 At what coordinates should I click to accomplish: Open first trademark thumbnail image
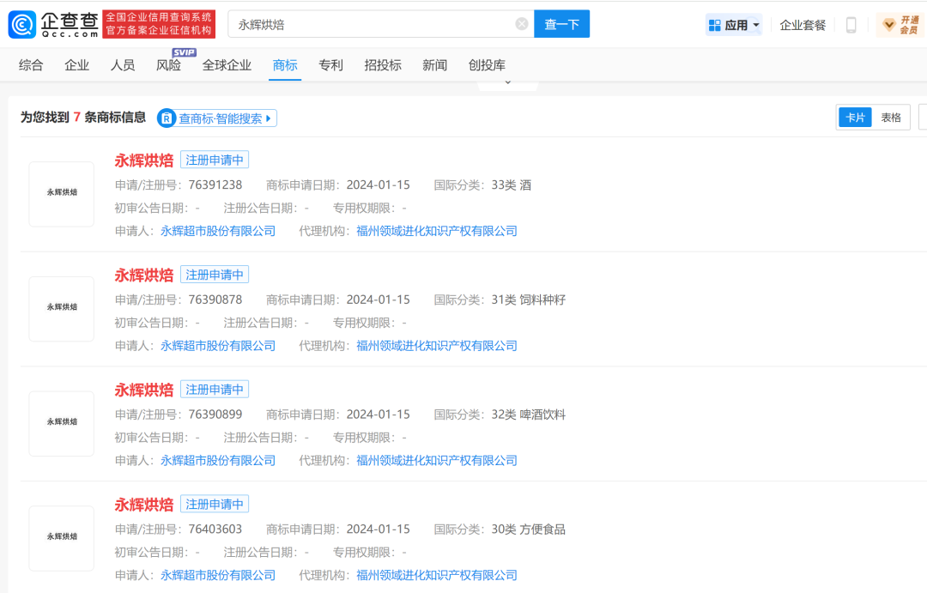click(62, 194)
